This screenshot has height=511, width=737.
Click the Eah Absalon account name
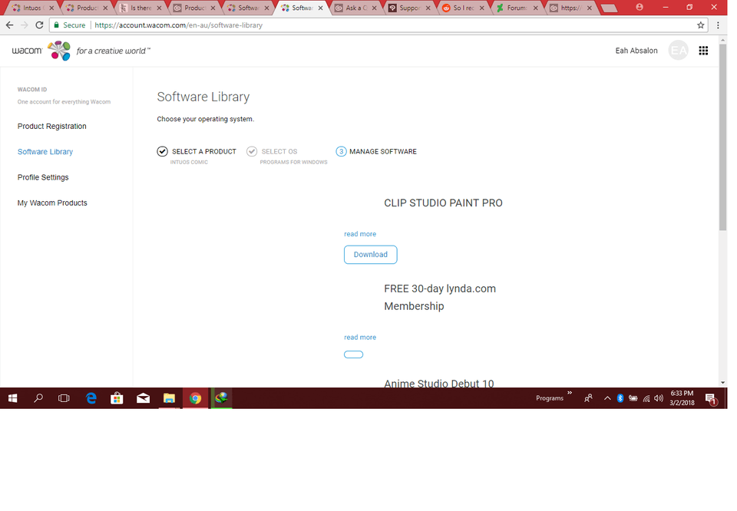pyautogui.click(x=636, y=51)
